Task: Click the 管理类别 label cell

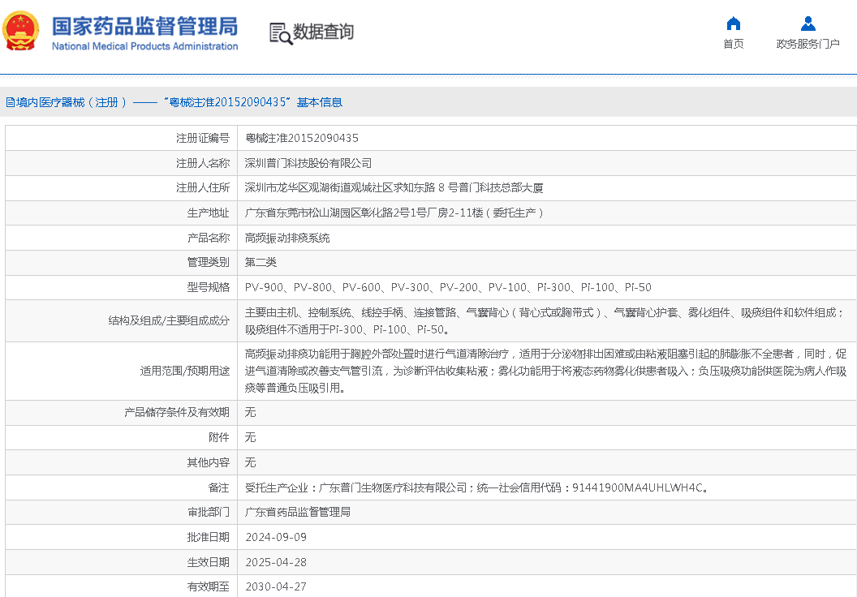Action: coord(122,263)
